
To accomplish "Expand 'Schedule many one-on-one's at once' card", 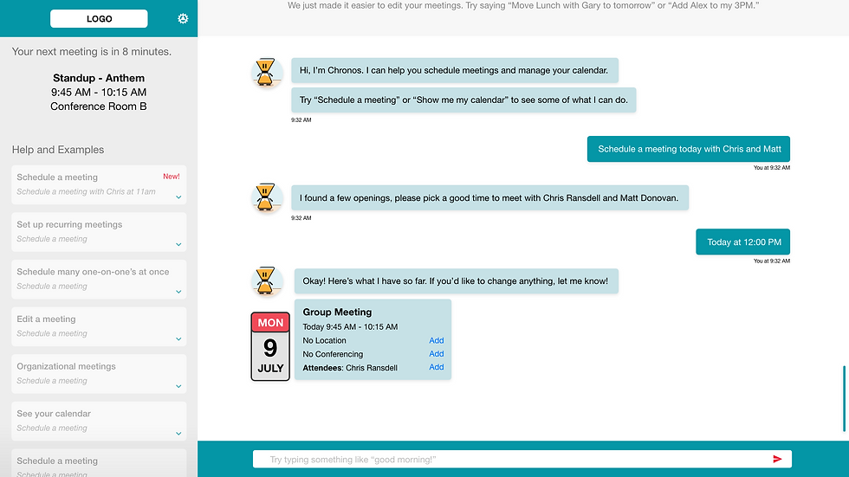I will tap(178, 292).
